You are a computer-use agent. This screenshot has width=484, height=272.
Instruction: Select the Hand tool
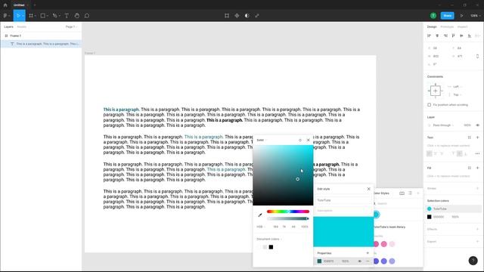[x=77, y=16]
